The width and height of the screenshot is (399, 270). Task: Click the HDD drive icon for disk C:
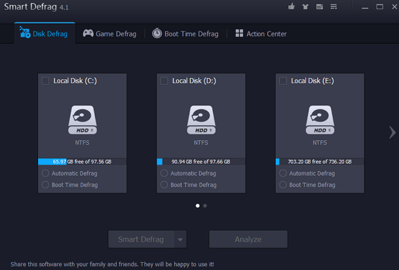tap(82, 120)
